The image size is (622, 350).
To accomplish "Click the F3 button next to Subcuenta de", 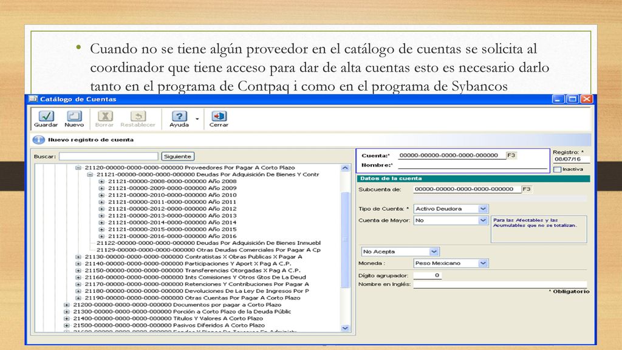I will 527,189.
